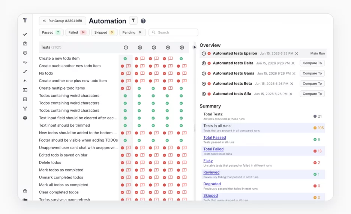Open the settings gear in the sidebar
This screenshot has height=214, width=351.
point(25,118)
